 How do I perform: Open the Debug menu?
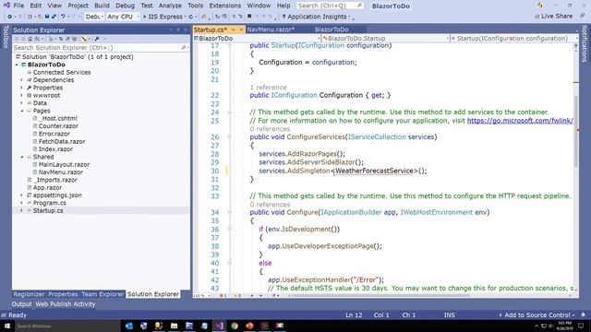click(126, 6)
